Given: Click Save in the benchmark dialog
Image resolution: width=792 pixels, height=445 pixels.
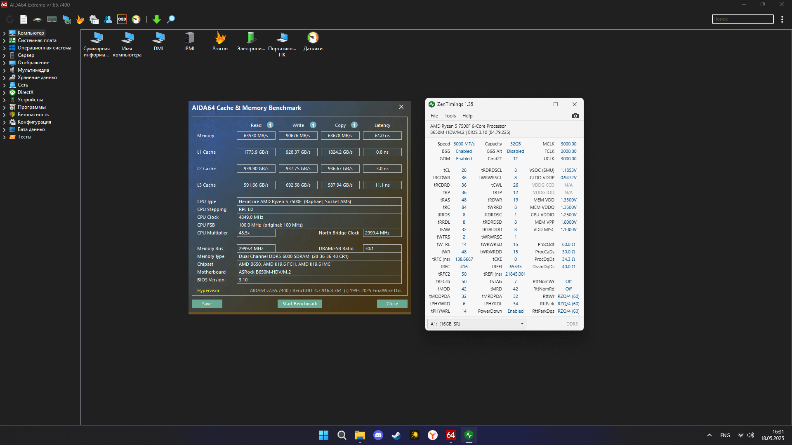Looking at the screenshot, I should point(207,304).
